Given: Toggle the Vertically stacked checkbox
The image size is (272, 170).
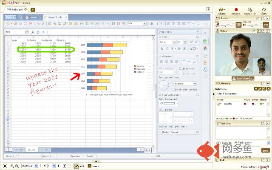Looking at the screenshot, I should point(173,89).
